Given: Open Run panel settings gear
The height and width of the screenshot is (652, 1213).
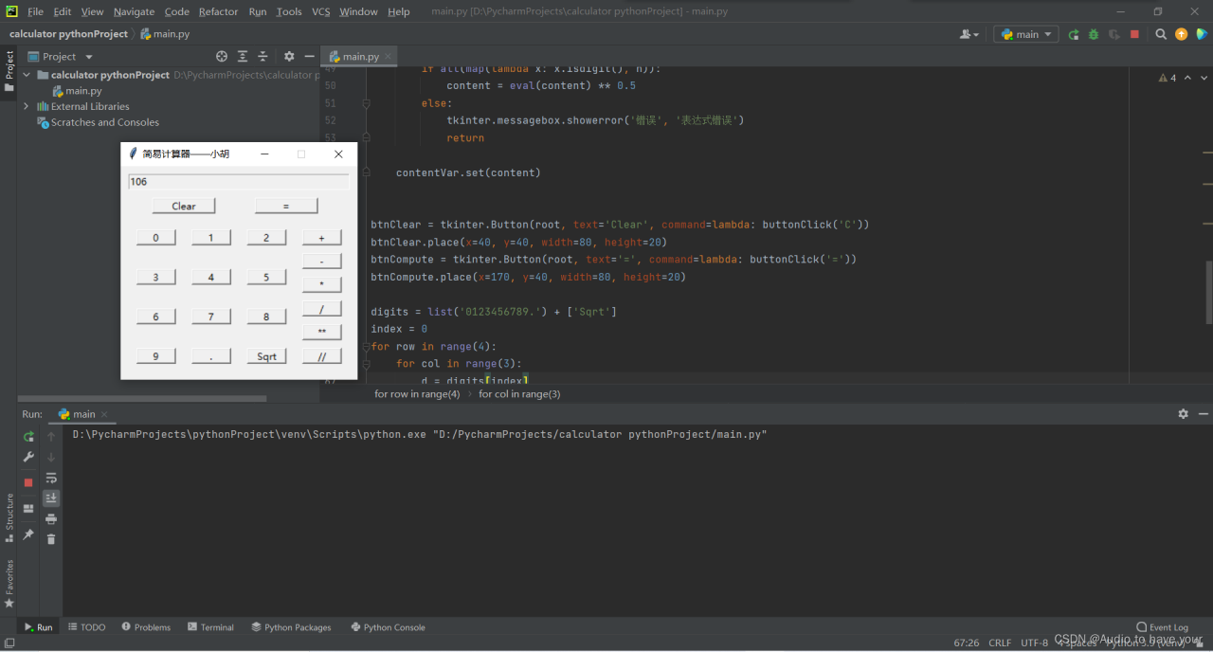Looking at the screenshot, I should 1183,414.
